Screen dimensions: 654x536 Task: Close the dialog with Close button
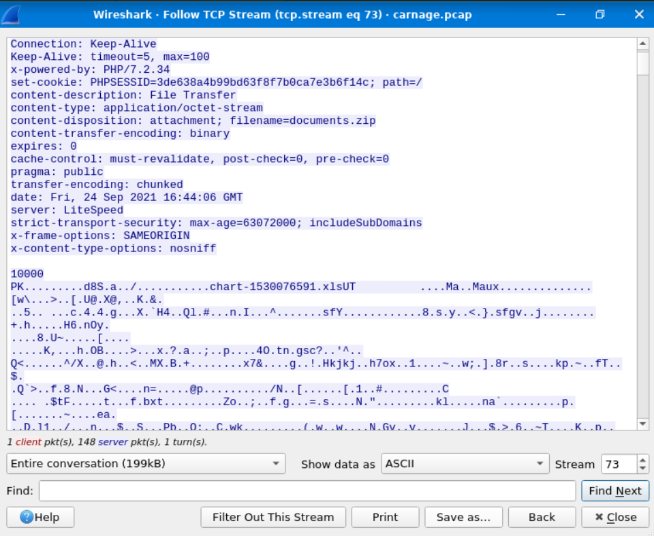click(615, 517)
